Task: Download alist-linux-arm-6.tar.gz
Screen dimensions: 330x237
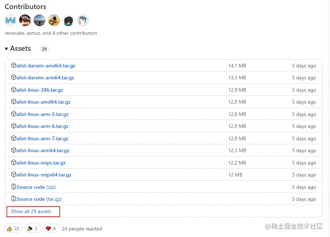Action: click(x=42, y=126)
